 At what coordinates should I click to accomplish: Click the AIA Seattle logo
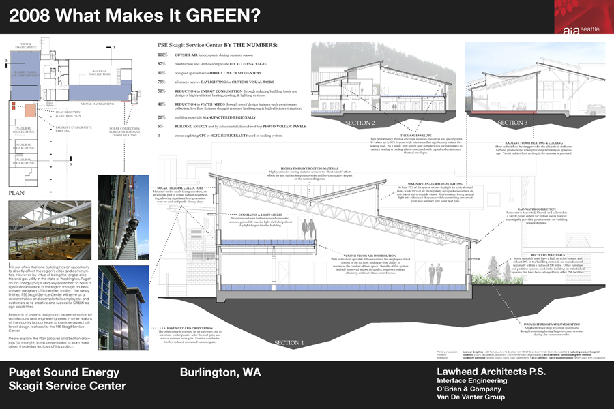(x=583, y=17)
